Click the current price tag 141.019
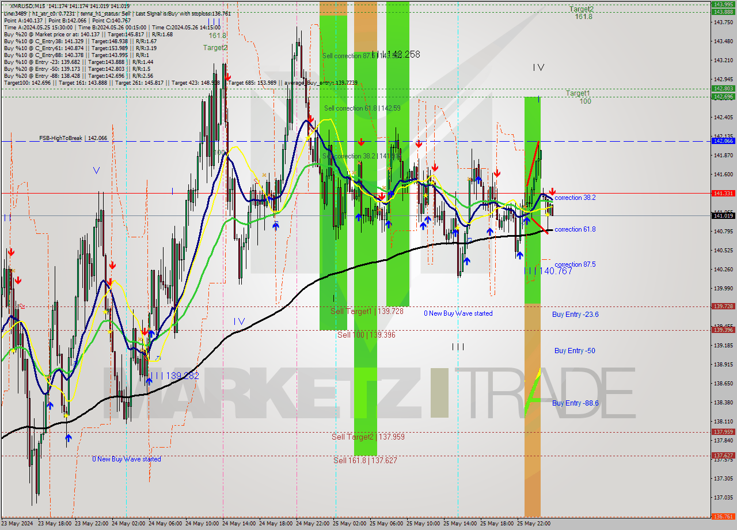The height and width of the screenshot is (530, 737). point(723,215)
